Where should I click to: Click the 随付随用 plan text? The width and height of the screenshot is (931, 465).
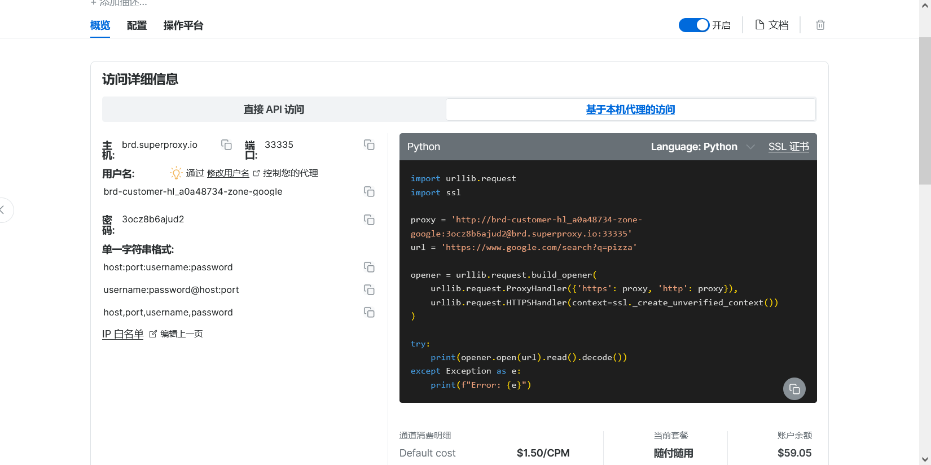coord(673,453)
